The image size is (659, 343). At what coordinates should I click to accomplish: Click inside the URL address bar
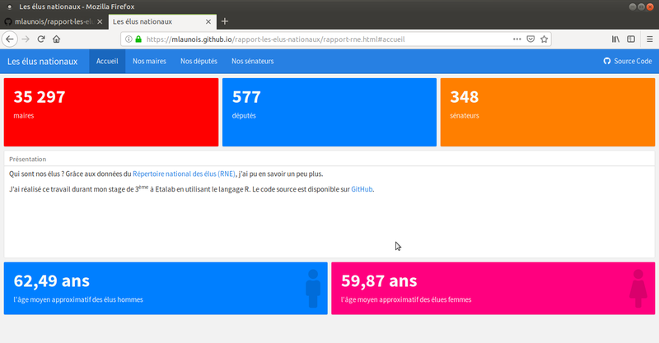329,39
